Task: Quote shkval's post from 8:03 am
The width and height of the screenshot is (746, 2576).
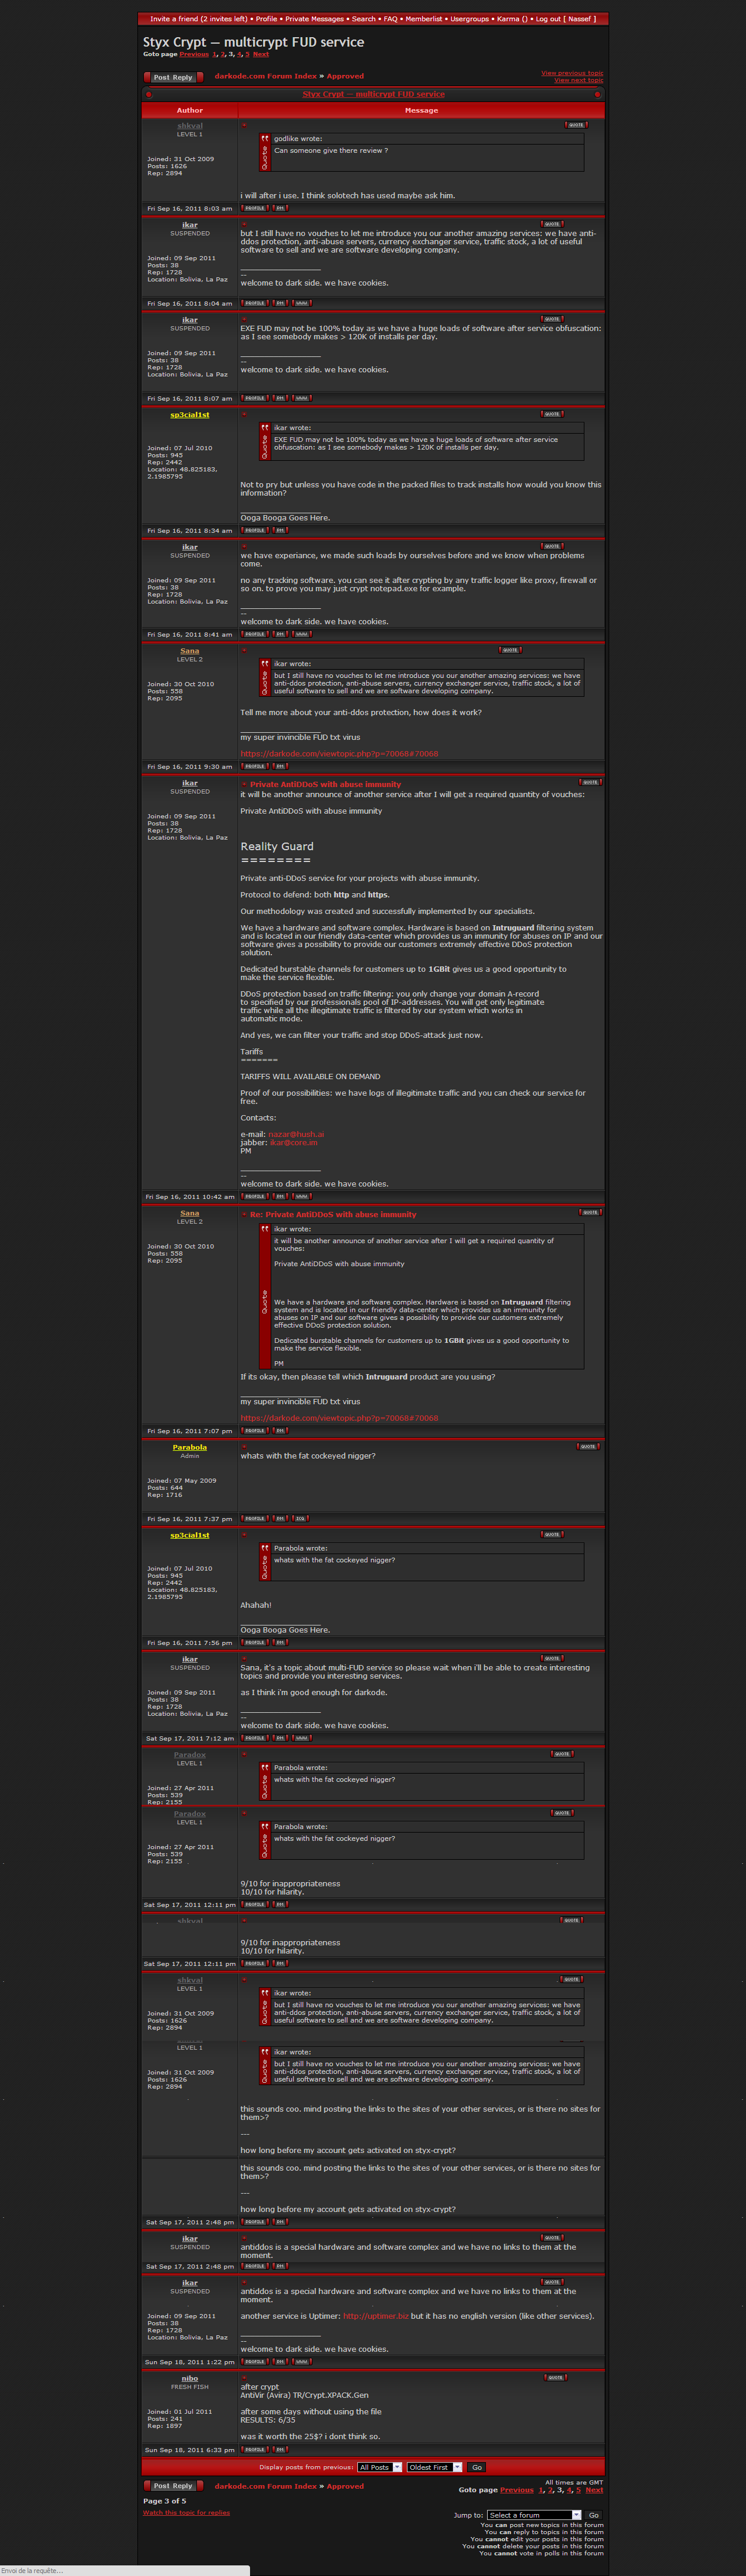Action: (576, 125)
